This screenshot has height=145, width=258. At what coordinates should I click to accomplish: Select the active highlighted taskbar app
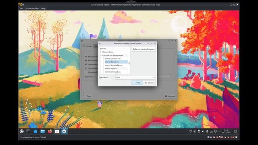[64, 131]
